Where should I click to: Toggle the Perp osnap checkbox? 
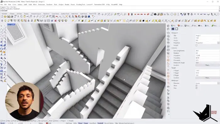[32, 121]
